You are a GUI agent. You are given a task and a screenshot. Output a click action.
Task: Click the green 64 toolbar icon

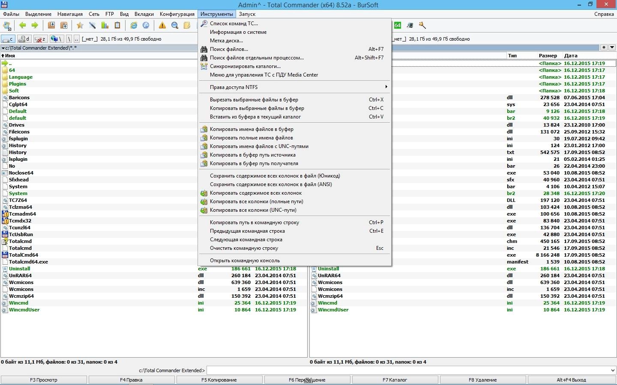[x=398, y=25]
